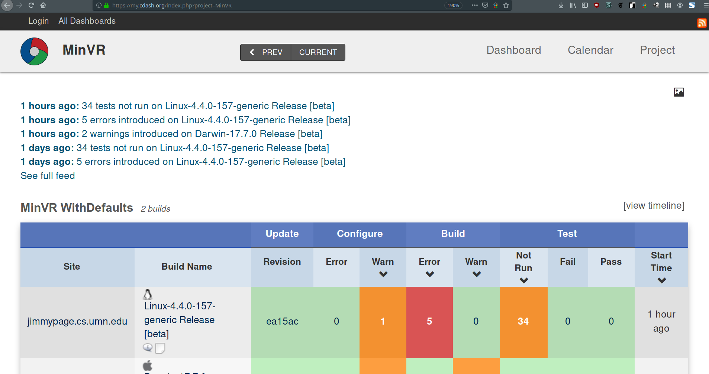Open the build notes icon for the Linux build

pyautogui.click(x=160, y=348)
